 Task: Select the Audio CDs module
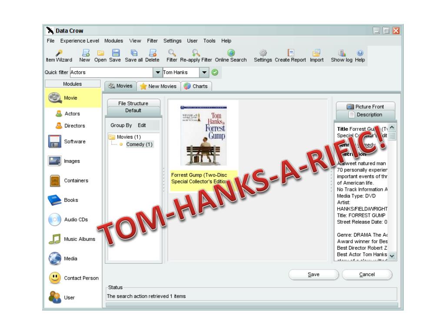coord(68,220)
